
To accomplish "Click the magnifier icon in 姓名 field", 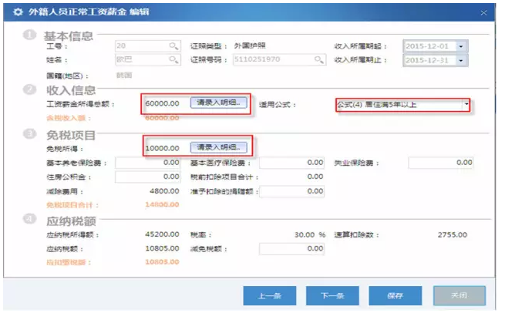I will [x=173, y=59].
